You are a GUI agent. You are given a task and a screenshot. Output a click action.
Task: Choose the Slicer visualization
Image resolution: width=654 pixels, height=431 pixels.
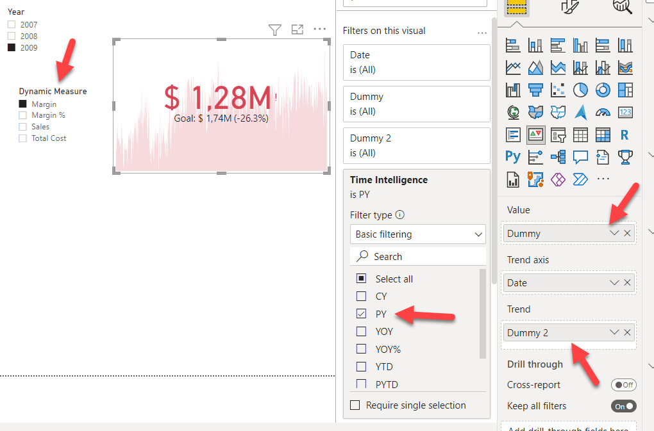[558, 135]
